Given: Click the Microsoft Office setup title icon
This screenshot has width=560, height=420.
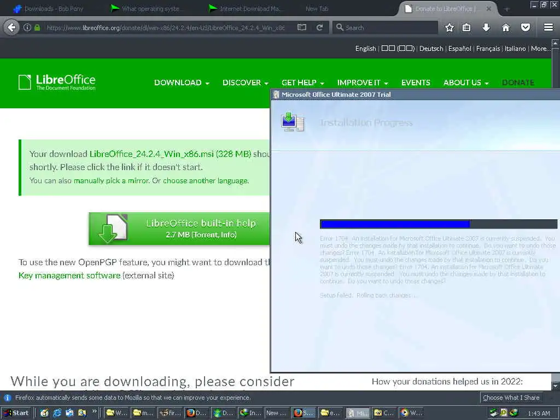Looking at the screenshot, I should [276, 95].
